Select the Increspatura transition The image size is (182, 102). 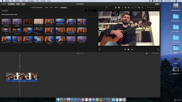click(82, 39)
